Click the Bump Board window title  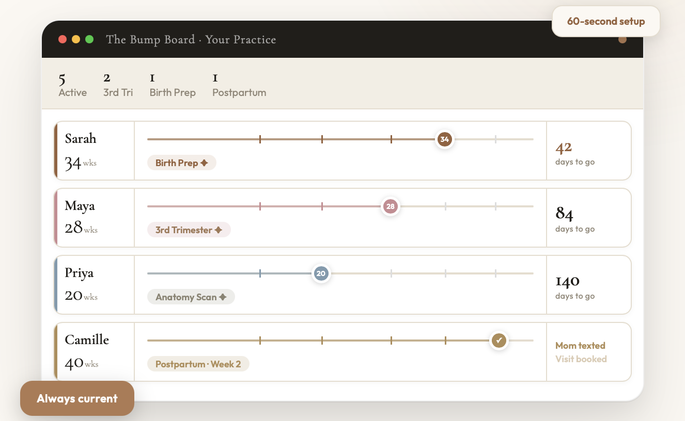[x=191, y=40]
